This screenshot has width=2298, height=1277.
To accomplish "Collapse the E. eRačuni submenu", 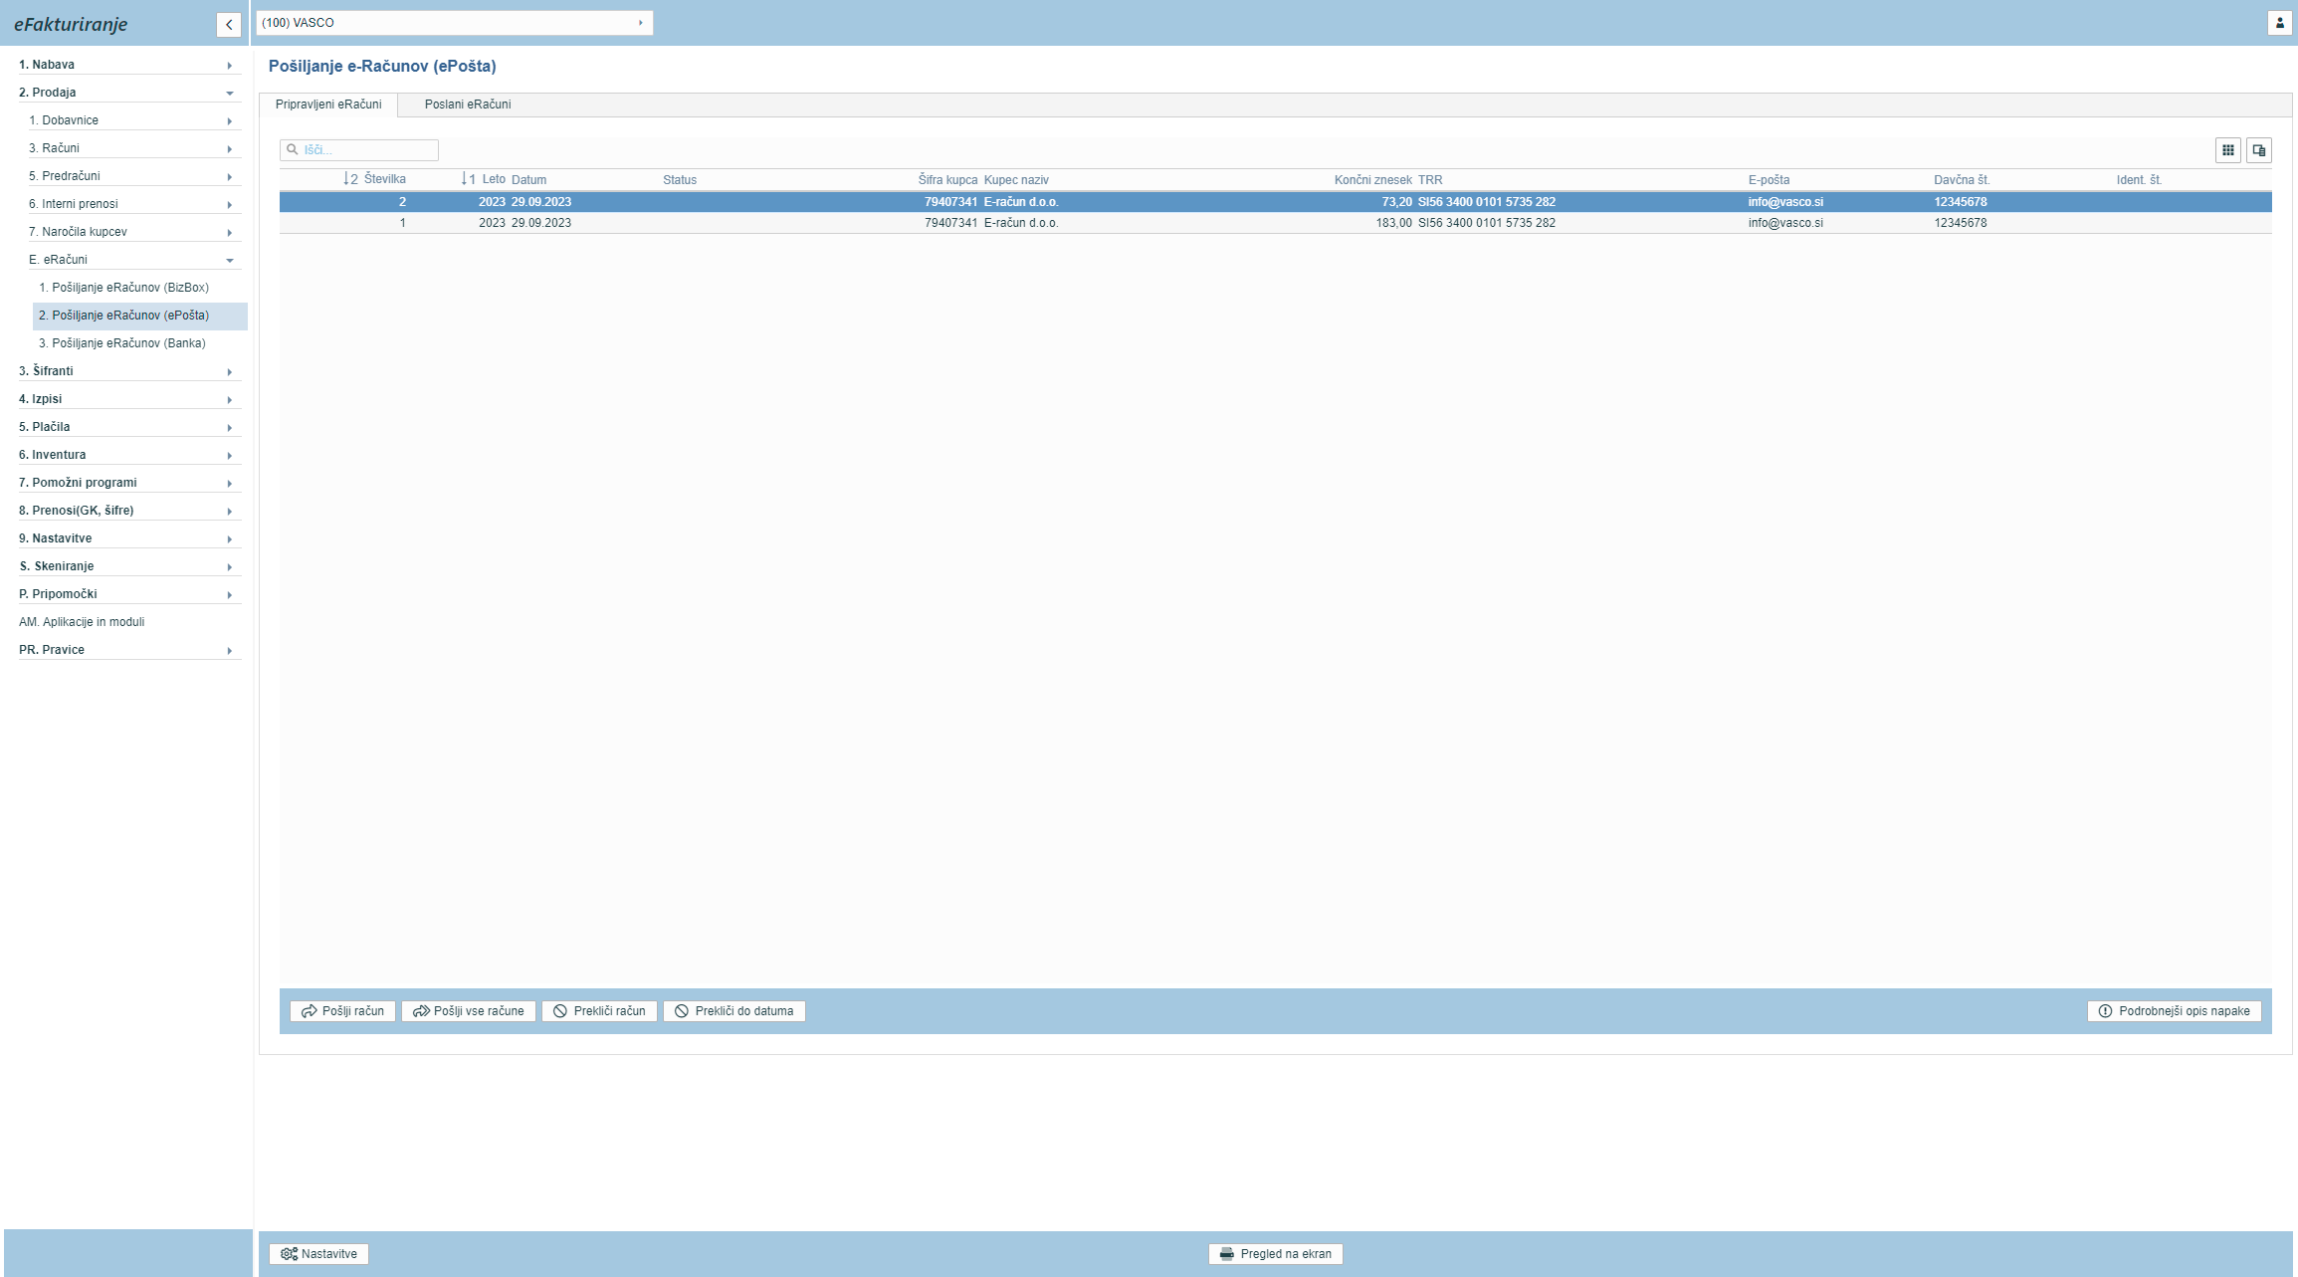I will pyautogui.click(x=134, y=260).
